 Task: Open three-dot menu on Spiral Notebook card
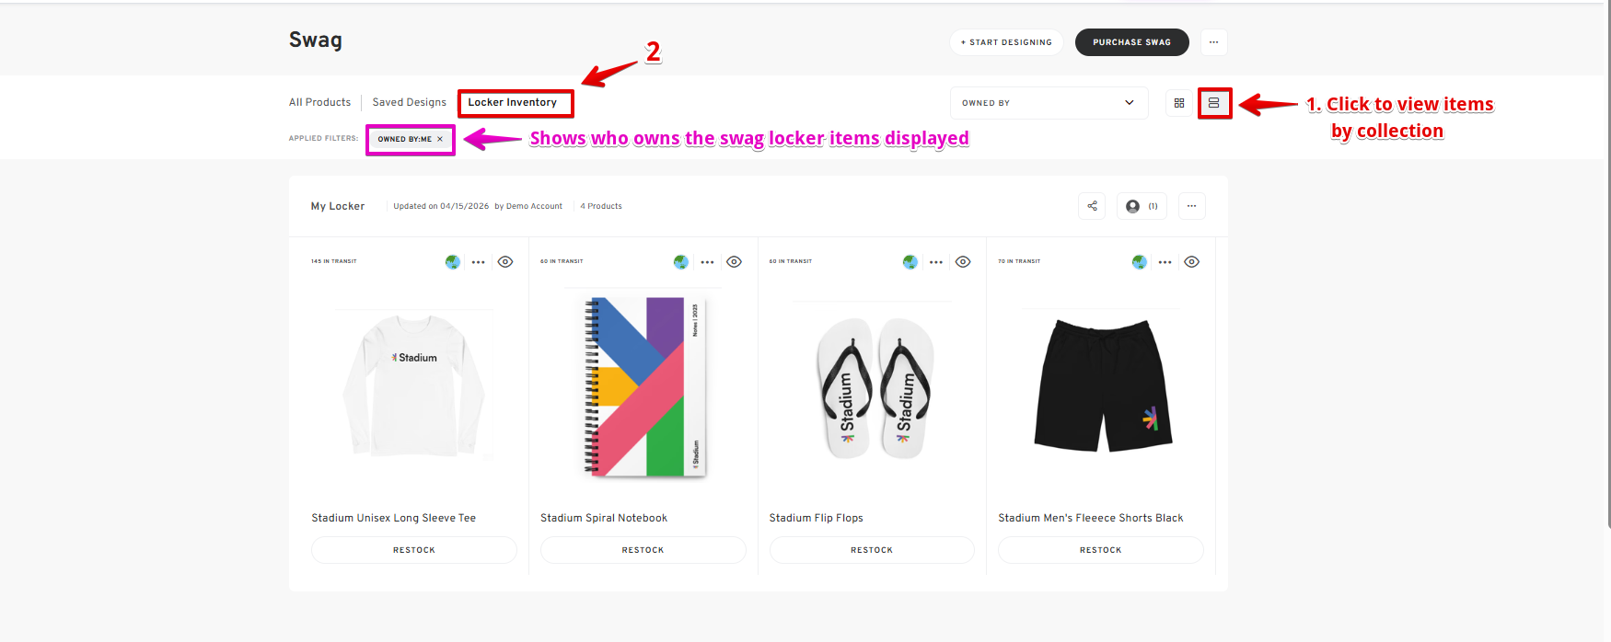coord(707,262)
